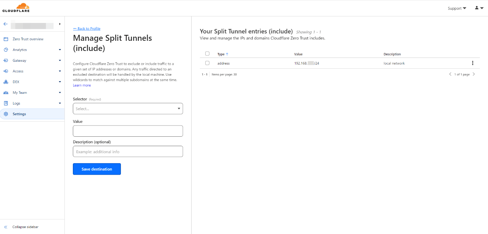488x234 pixels.
Task: Expand the Logs submenu arrow
Action: click(60, 103)
